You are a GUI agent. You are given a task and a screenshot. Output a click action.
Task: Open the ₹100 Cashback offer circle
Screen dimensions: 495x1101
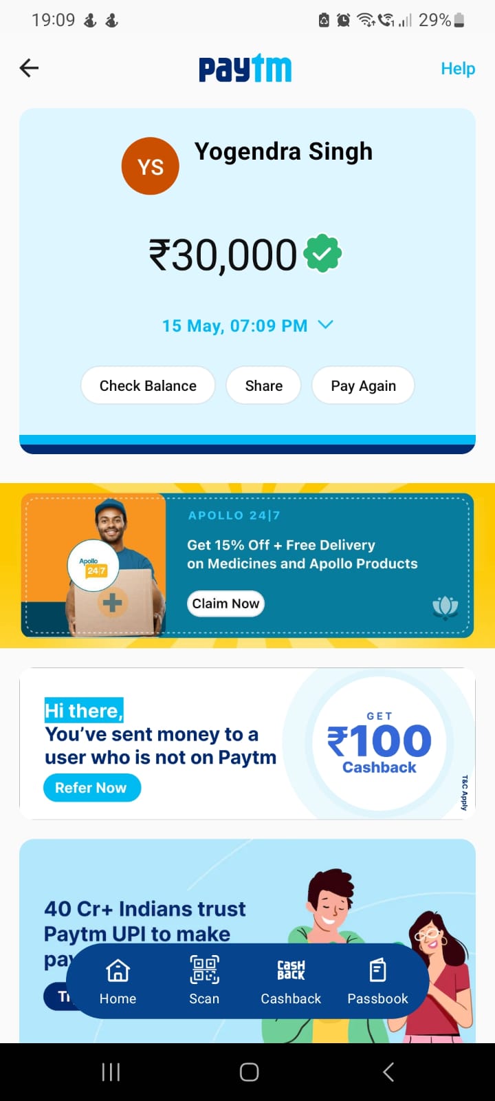click(379, 743)
